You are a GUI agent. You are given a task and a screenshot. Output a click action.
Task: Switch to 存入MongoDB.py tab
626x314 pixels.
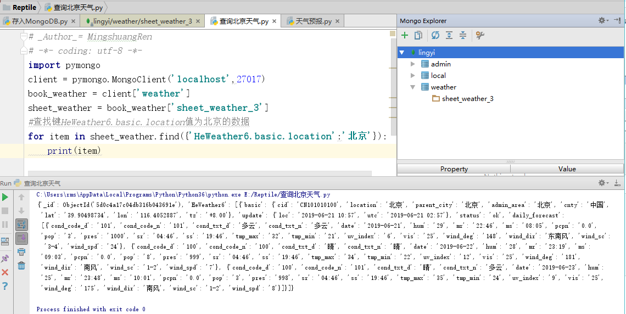click(40, 21)
